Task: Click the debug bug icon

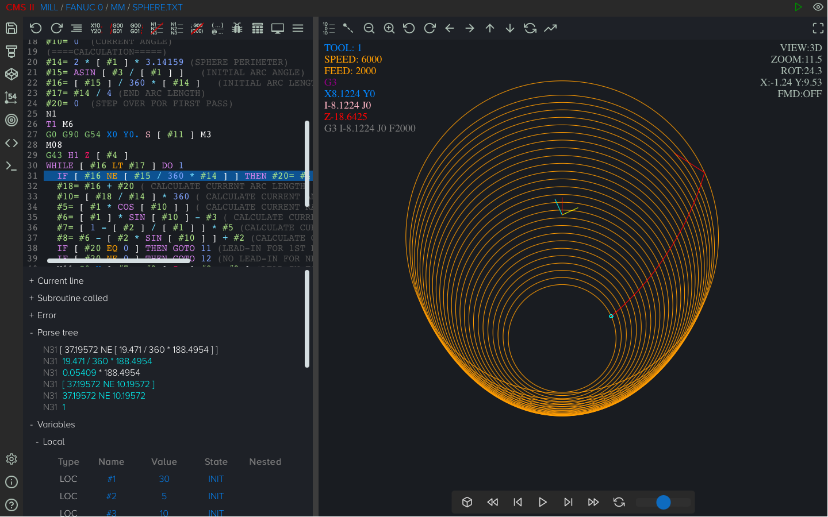Action: coord(237,28)
